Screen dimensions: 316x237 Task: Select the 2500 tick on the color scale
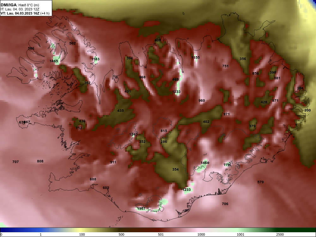click(x=280, y=234)
